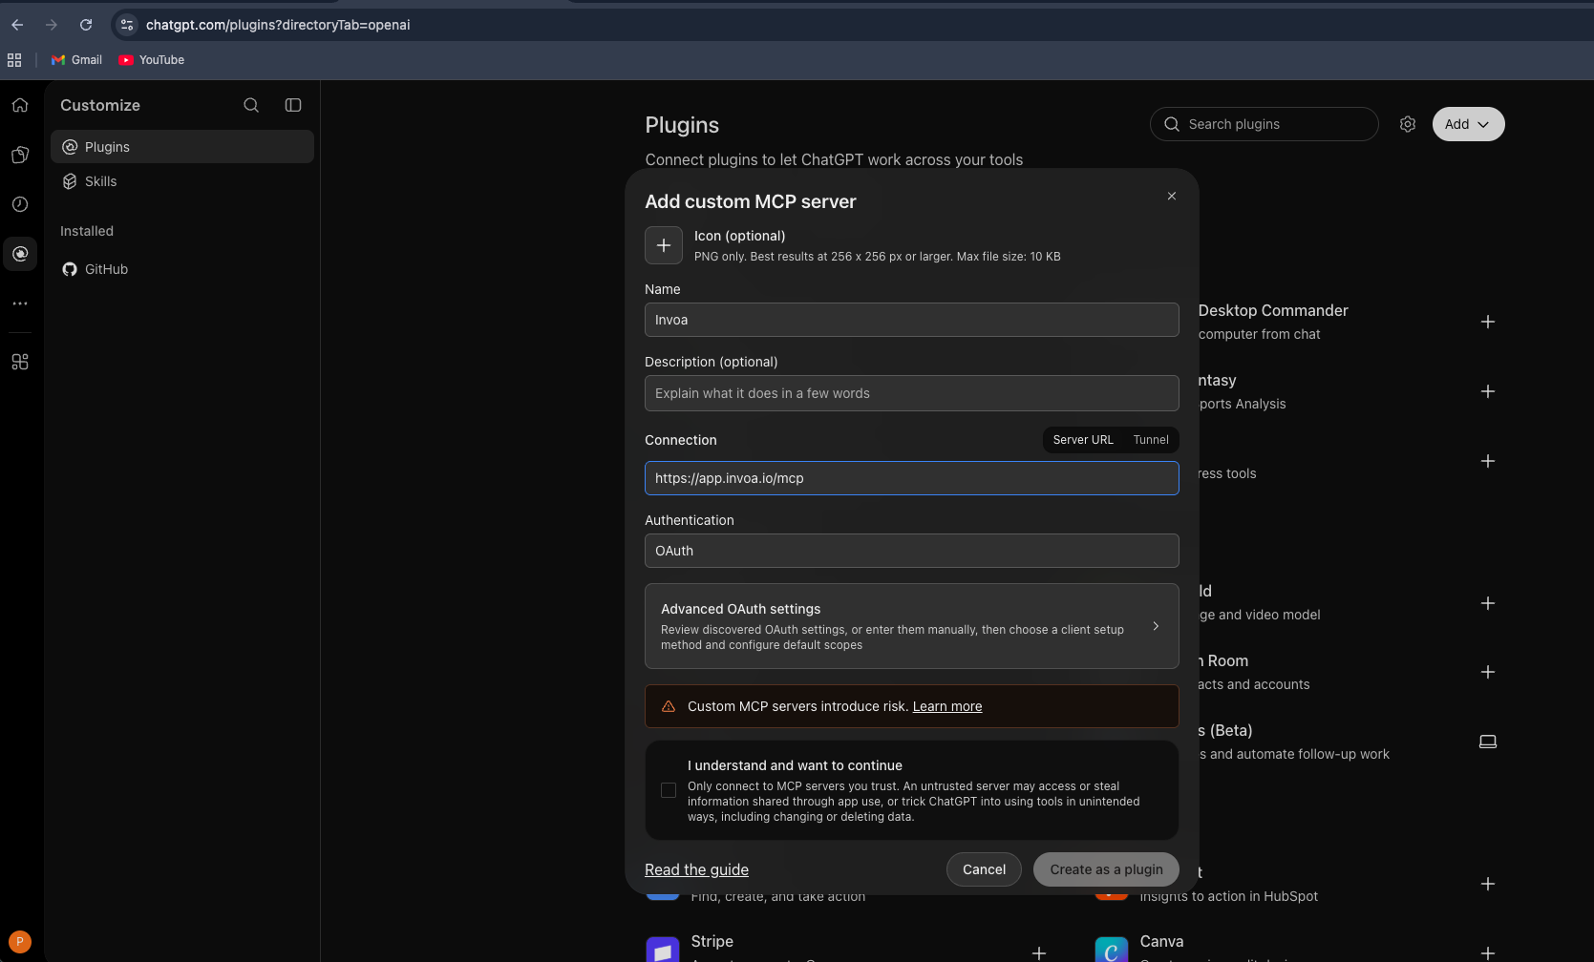1594x962 pixels.
Task: Open plugin settings gear icon
Action: click(1407, 124)
